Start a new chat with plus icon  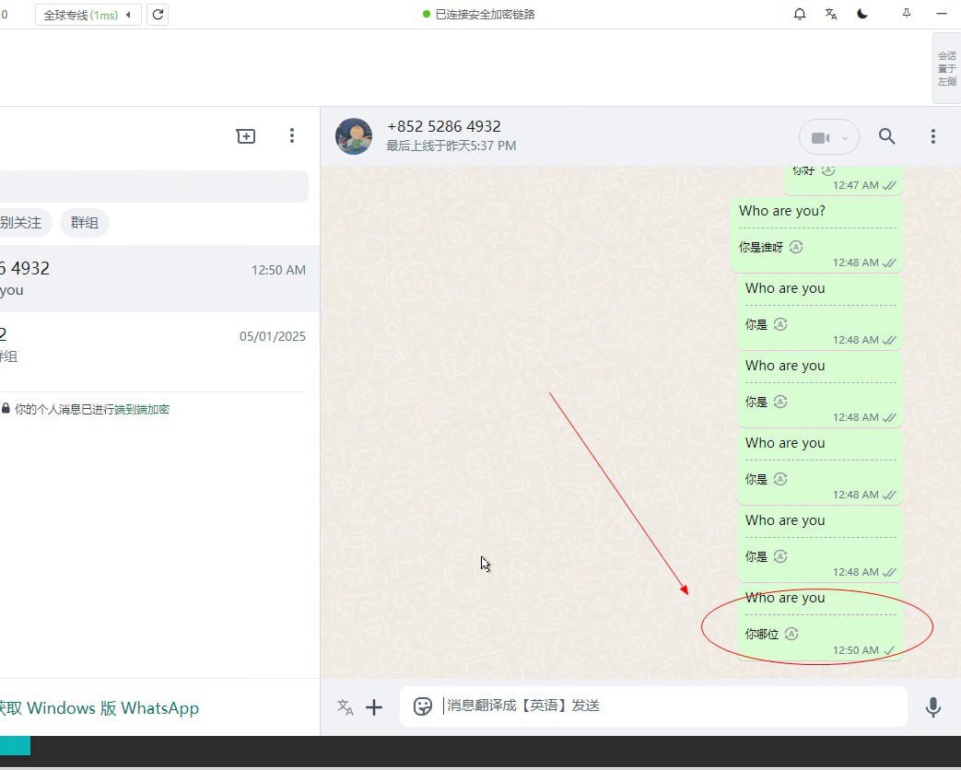coord(246,135)
